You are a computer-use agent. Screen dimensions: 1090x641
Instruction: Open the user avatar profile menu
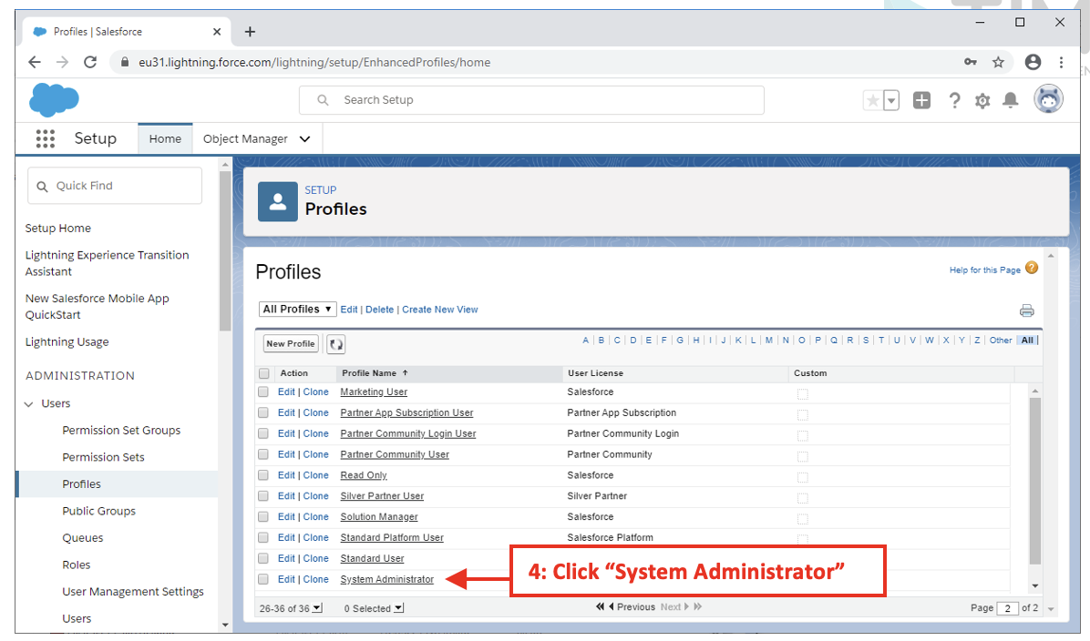click(1048, 99)
